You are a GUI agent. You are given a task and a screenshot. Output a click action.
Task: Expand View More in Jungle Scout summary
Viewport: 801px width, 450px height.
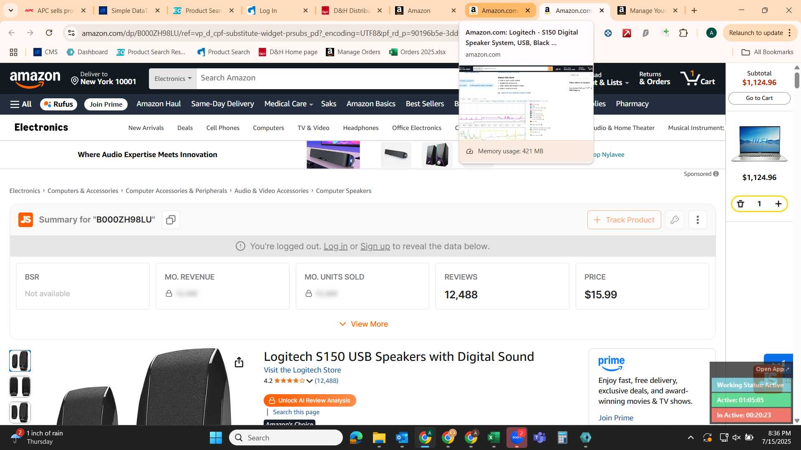click(x=363, y=324)
